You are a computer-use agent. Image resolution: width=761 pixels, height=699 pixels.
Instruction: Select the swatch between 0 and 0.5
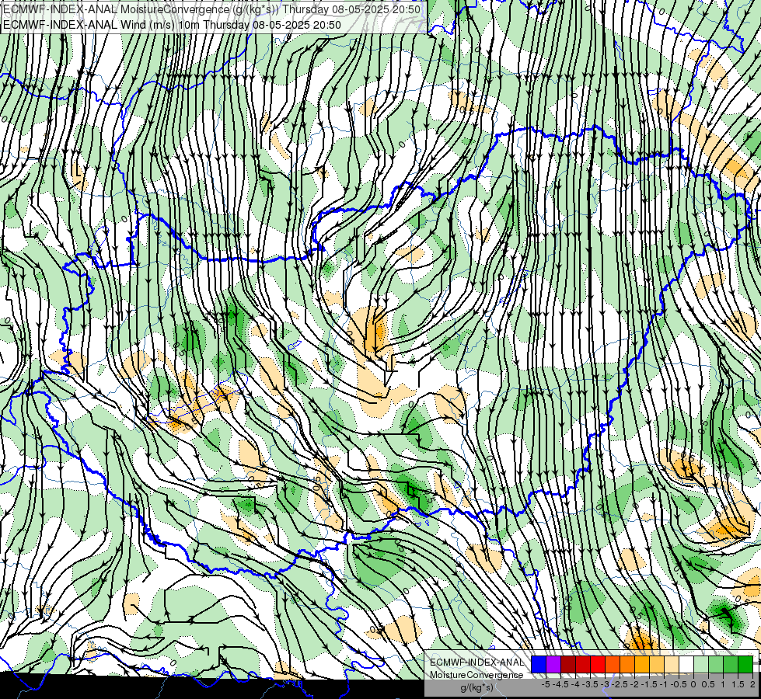click(x=701, y=665)
